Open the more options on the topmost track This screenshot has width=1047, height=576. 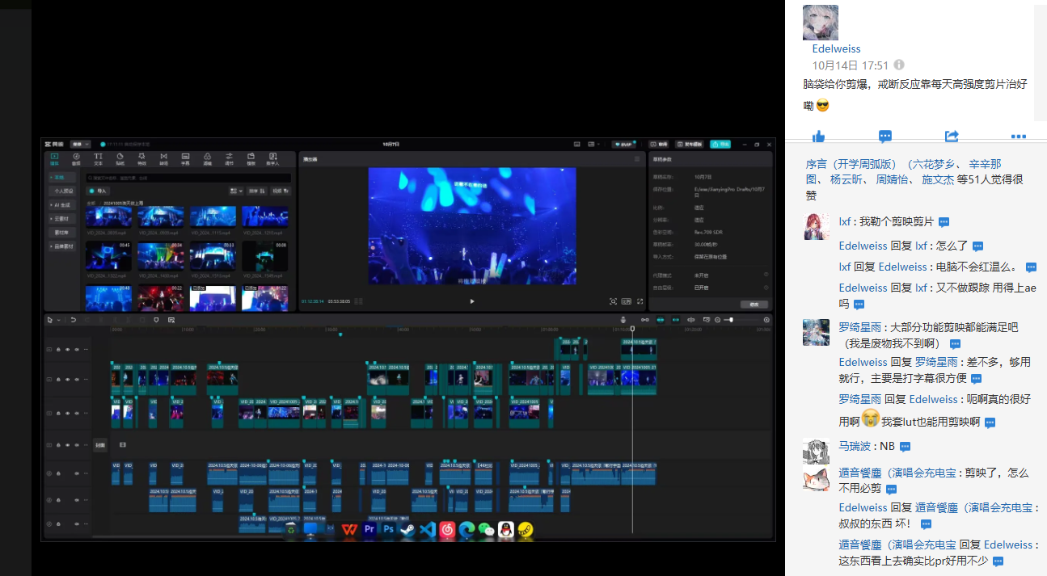coord(84,350)
